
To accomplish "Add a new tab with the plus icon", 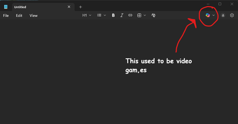I will point(80,7).
